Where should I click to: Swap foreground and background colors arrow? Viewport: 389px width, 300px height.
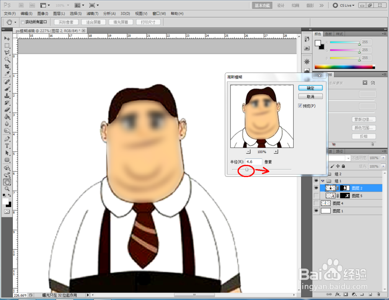point(9,195)
